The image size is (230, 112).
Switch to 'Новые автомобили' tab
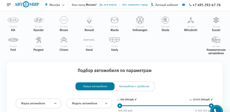(x=95, y=86)
